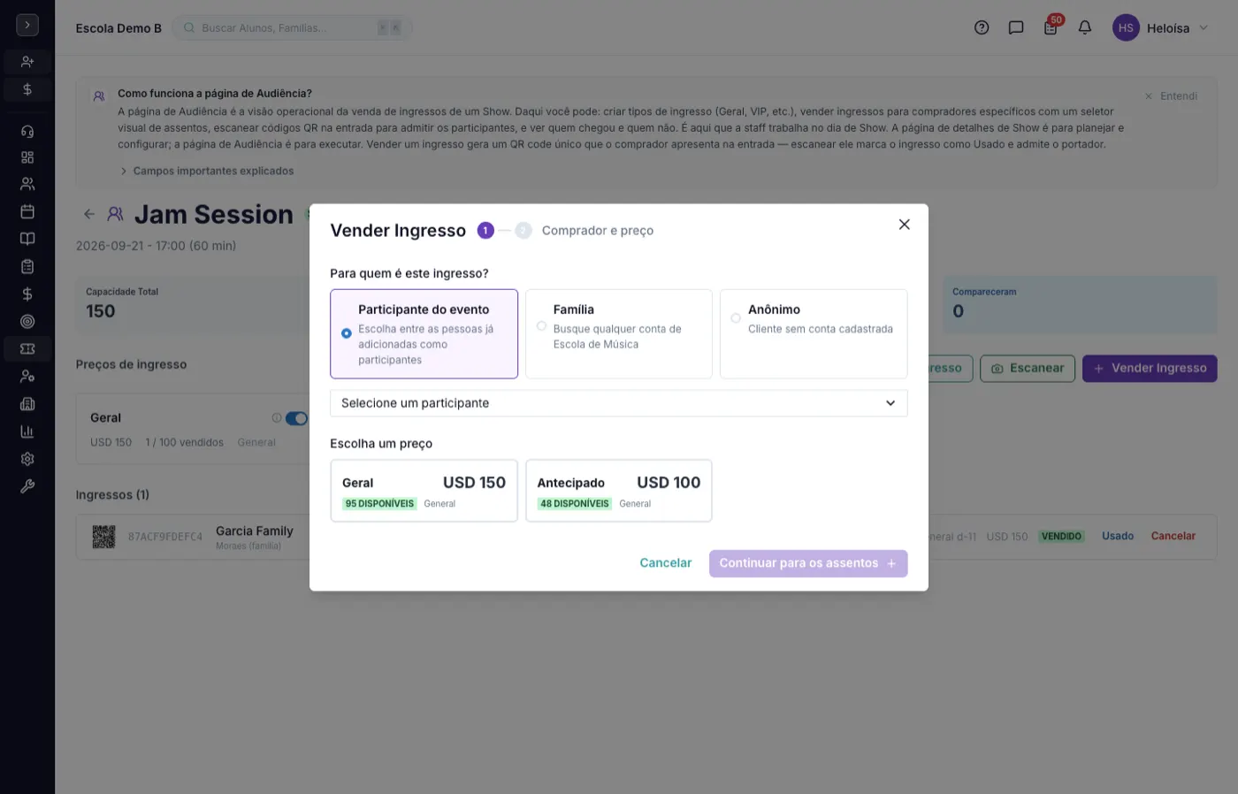1238x794 pixels.
Task: Open the ticket icon in the sidebar
Action: click(x=27, y=349)
